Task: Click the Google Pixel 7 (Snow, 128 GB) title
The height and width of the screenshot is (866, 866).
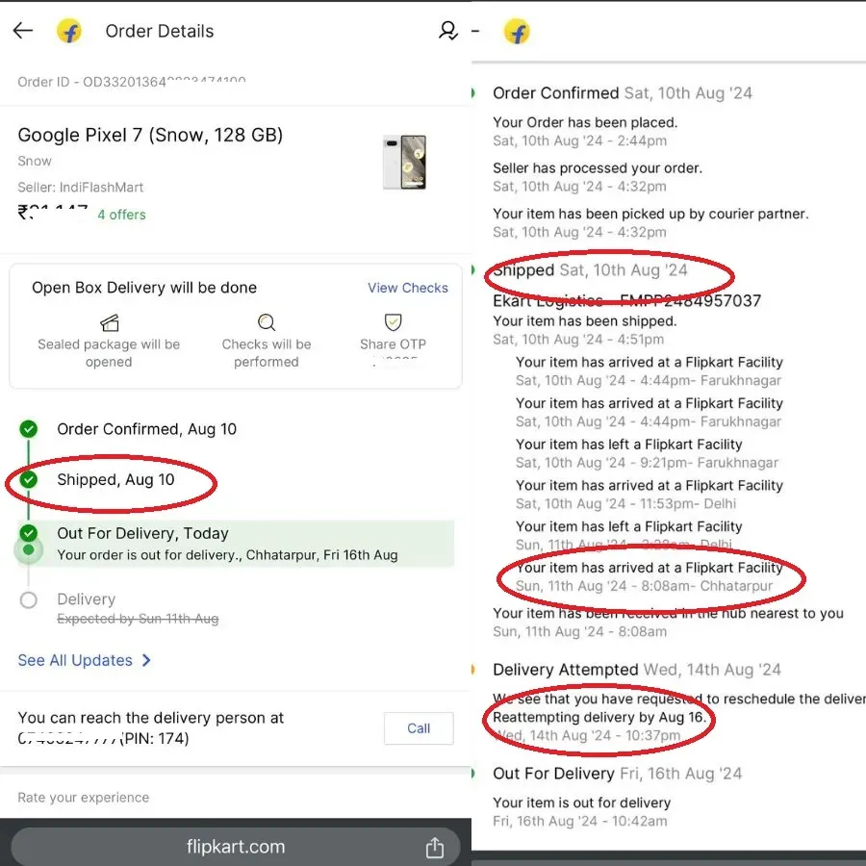Action: click(x=150, y=135)
